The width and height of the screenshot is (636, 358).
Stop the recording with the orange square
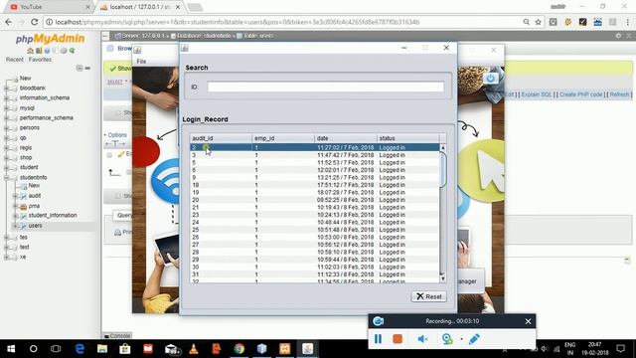click(397, 338)
